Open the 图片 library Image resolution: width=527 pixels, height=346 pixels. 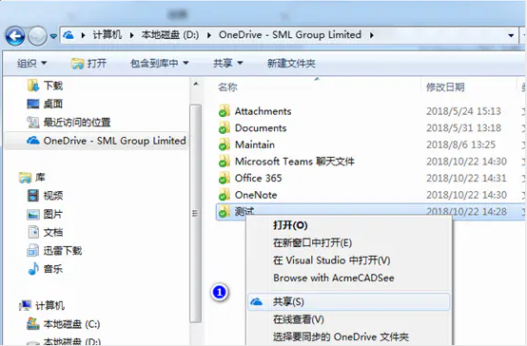(x=52, y=214)
